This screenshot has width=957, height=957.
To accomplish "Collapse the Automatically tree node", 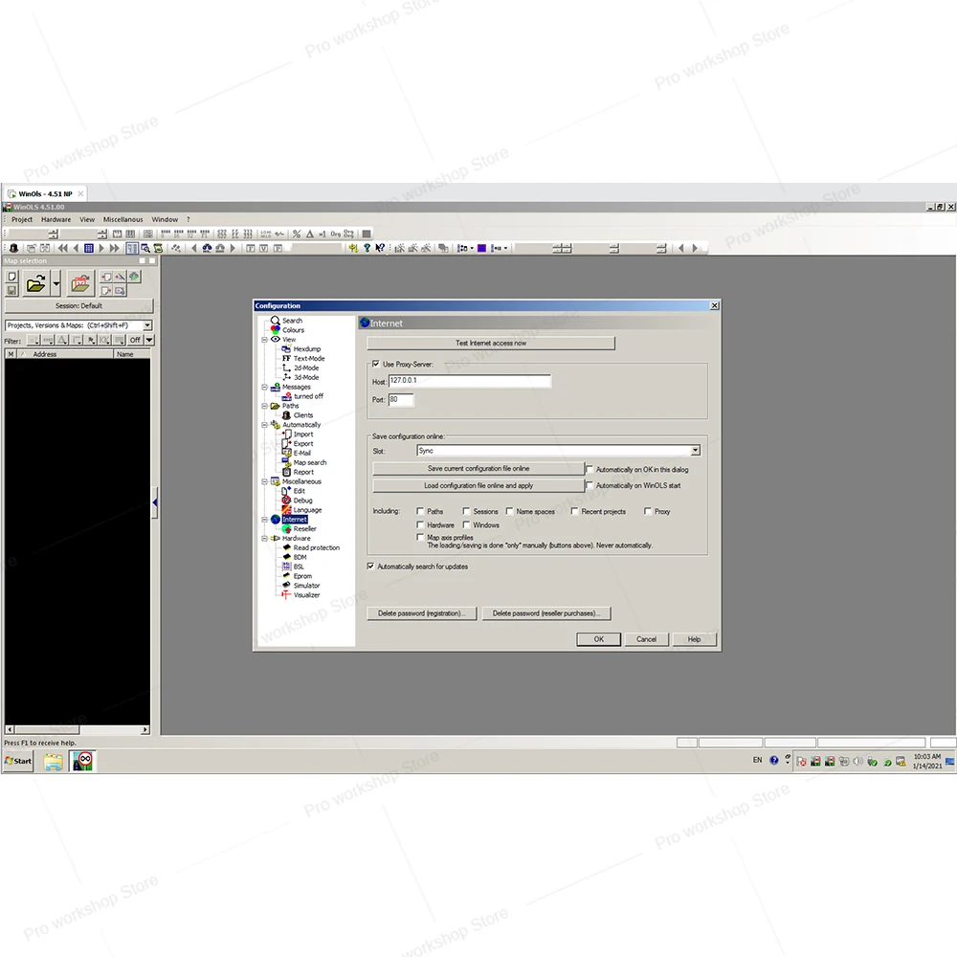I will pos(265,425).
